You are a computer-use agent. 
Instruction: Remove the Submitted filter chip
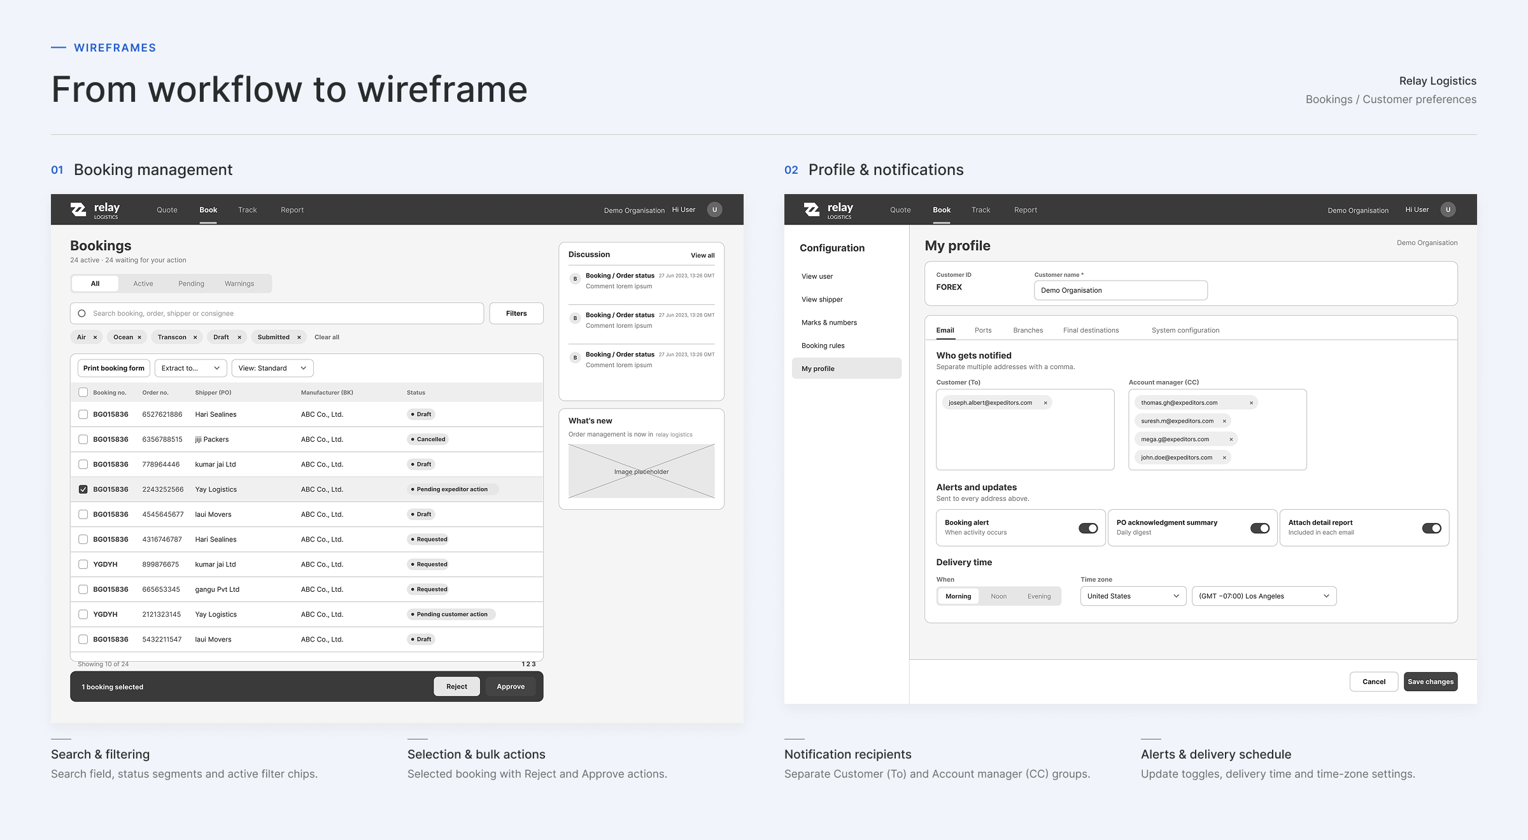point(299,337)
